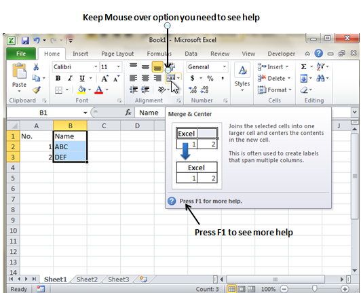The image size is (361, 293).
Task: Toggle Underline formatting
Action: 82,78
